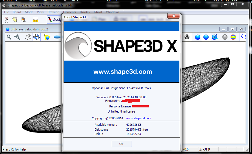
Task: Click the Fingerprint label
Action: tap(113, 101)
